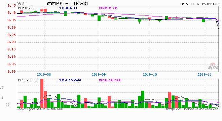222x121 pixels.
Task: Click the 2019-09 date axis label
Action: 99,74
